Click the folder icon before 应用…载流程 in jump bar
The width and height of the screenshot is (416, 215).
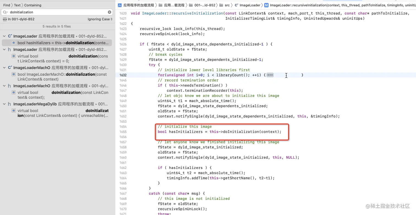[160, 5]
